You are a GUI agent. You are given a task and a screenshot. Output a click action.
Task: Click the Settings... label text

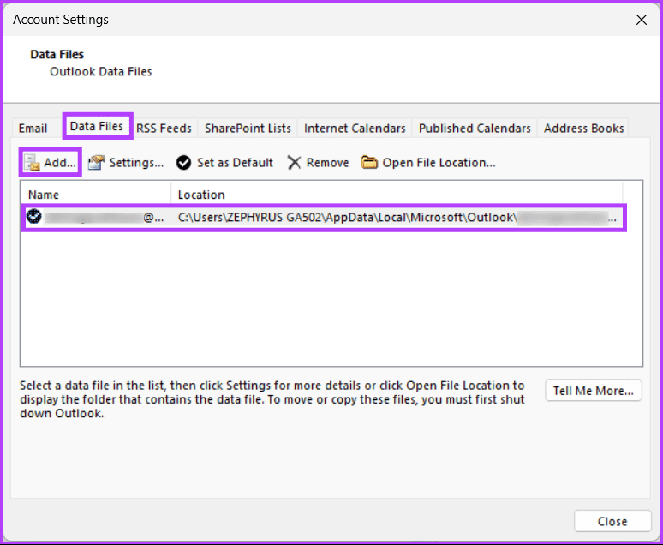pos(136,163)
